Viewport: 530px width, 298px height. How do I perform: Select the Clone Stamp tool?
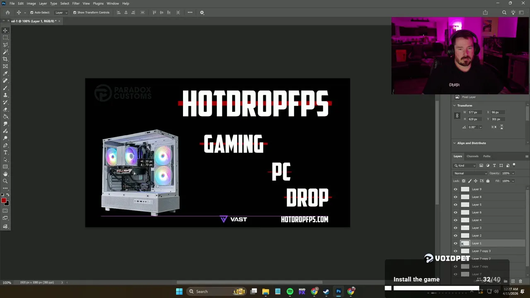pyautogui.click(x=5, y=95)
